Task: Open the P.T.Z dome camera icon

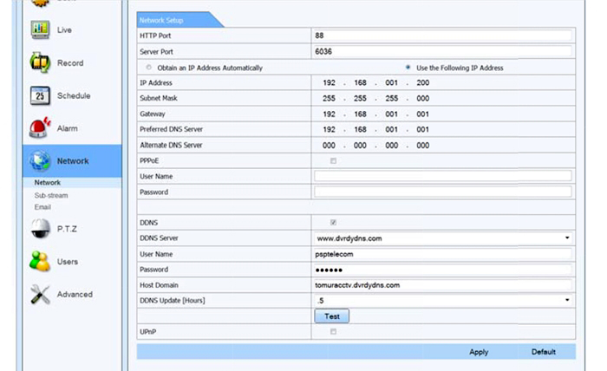Action: (x=40, y=229)
